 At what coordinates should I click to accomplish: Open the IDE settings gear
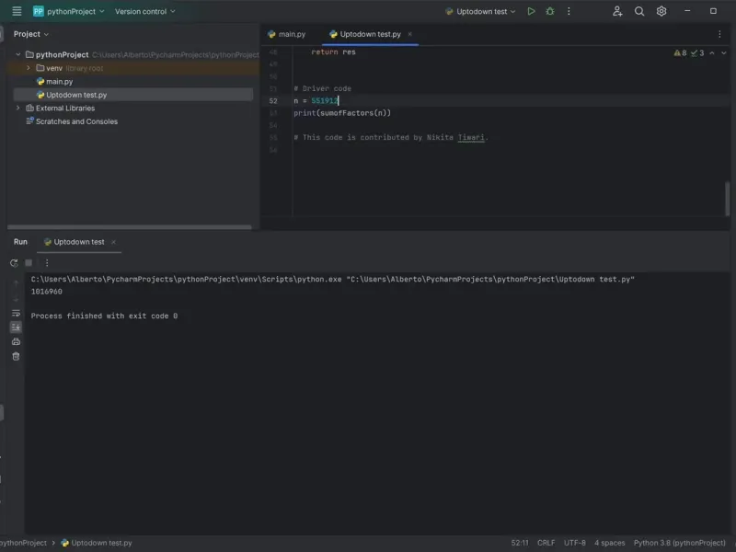tap(661, 12)
